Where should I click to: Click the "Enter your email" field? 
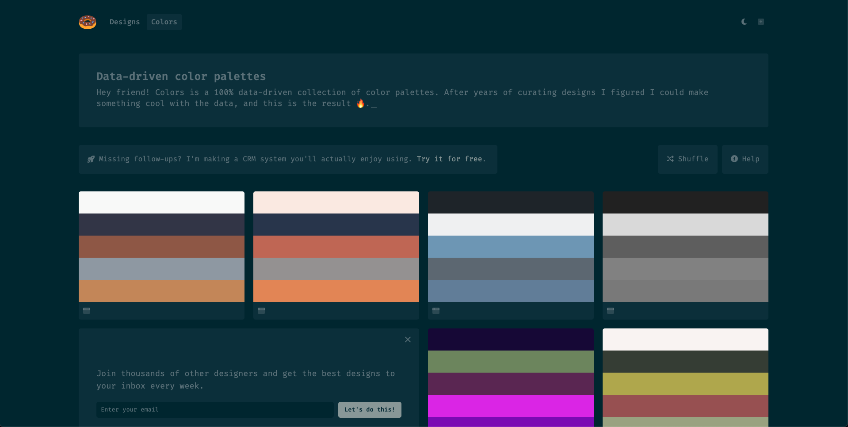pos(215,410)
